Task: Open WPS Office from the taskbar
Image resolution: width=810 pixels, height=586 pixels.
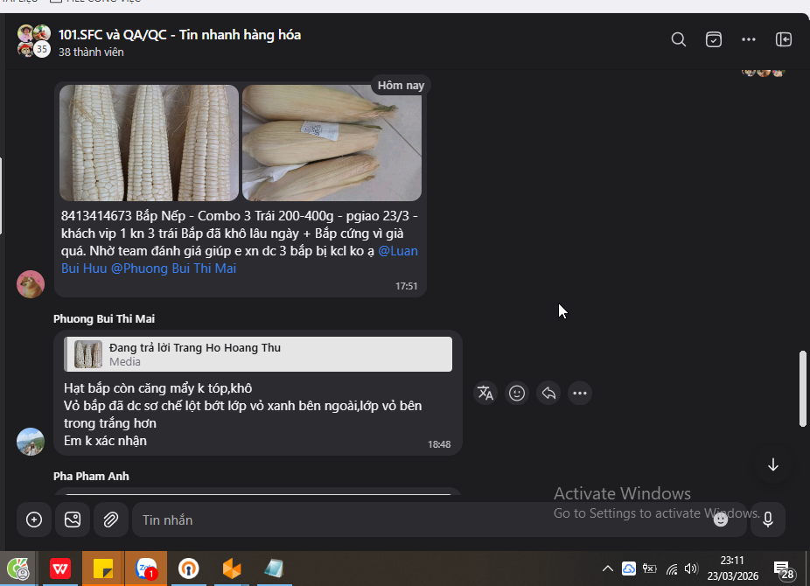Action: point(60,569)
